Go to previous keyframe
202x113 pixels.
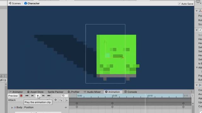pos(32,96)
